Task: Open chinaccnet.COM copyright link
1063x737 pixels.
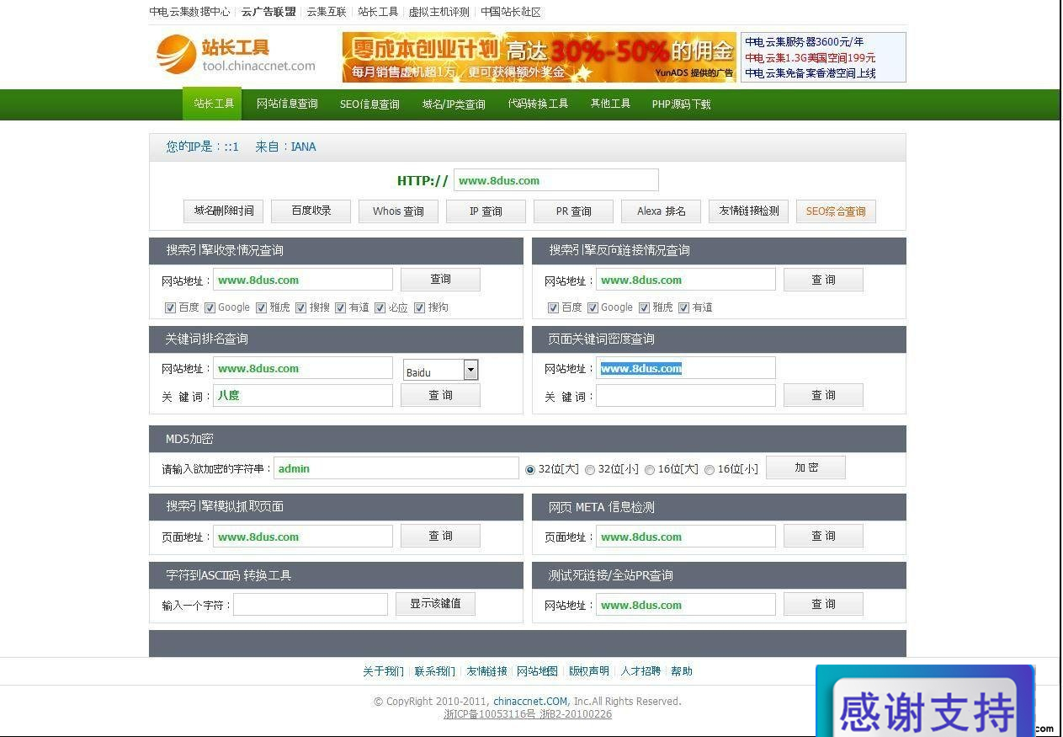Action: tap(530, 701)
